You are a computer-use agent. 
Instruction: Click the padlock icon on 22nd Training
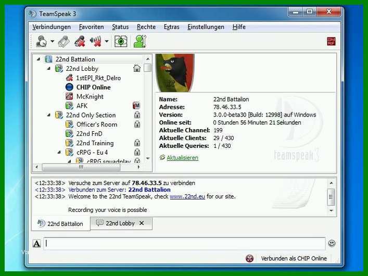(137, 143)
